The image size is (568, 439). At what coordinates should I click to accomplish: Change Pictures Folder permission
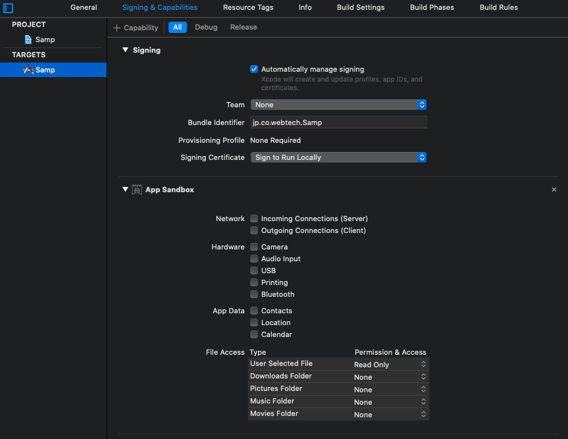pos(390,390)
